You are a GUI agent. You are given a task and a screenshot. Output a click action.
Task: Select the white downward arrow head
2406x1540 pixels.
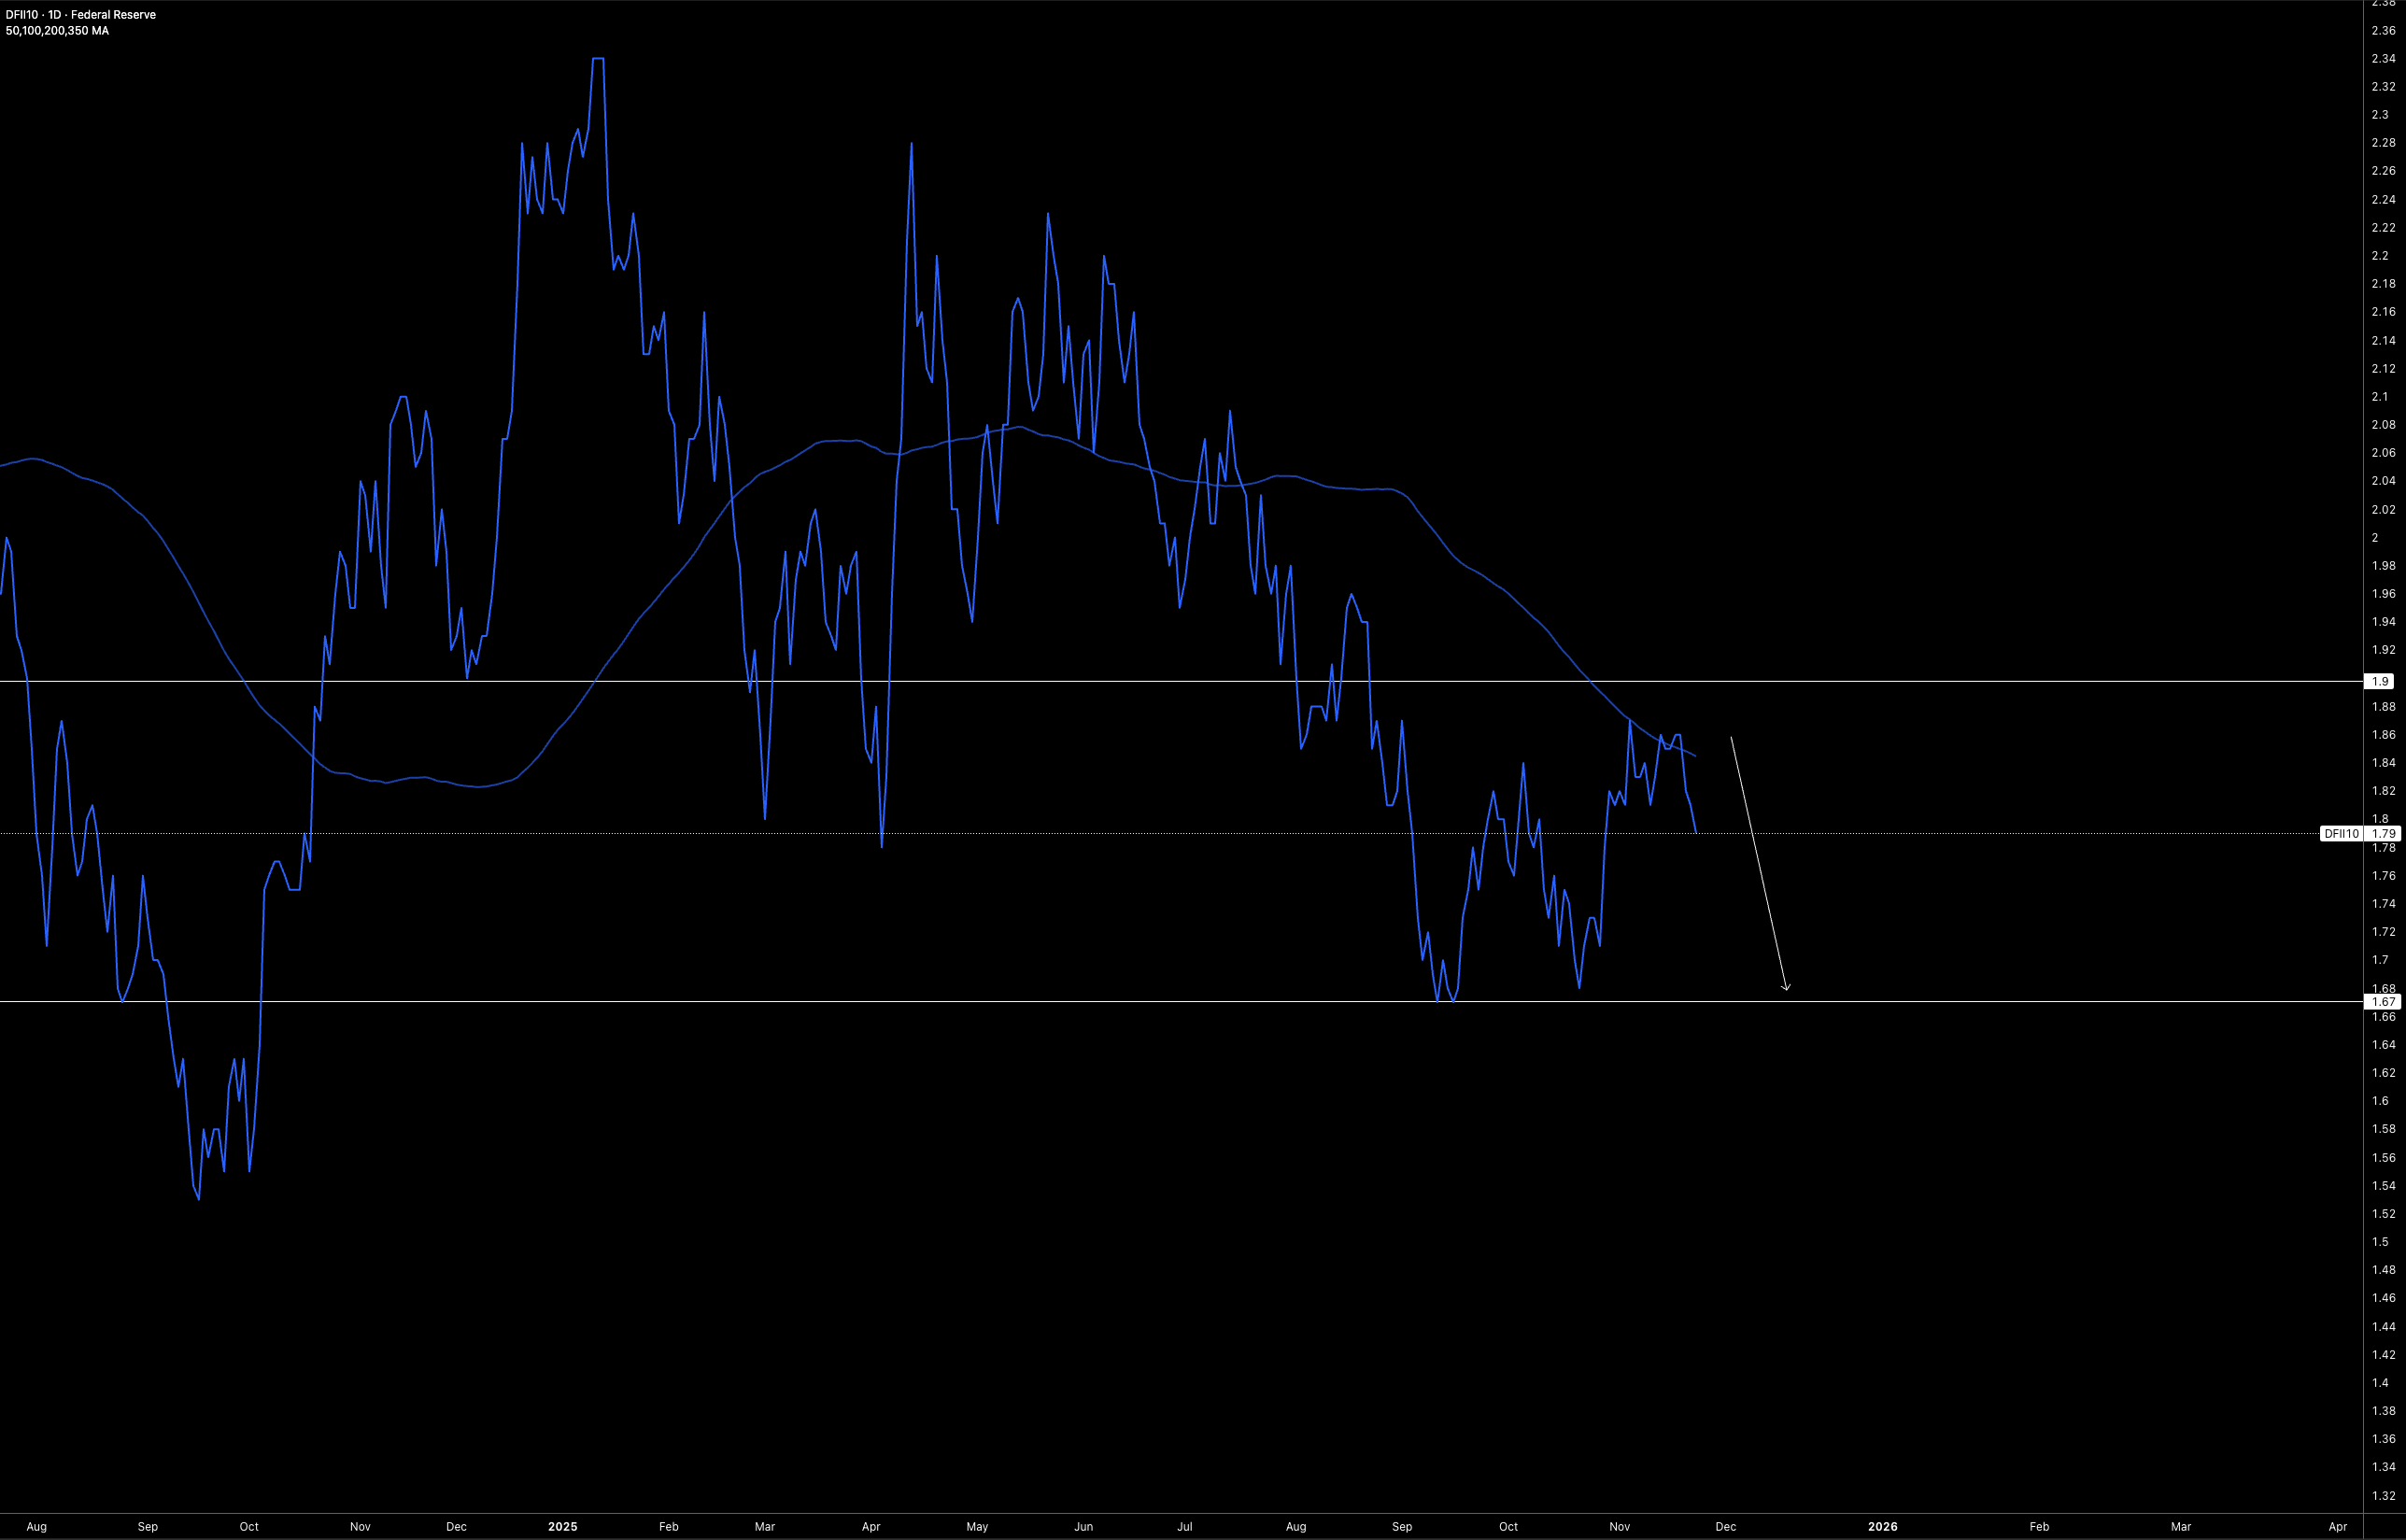(1786, 988)
